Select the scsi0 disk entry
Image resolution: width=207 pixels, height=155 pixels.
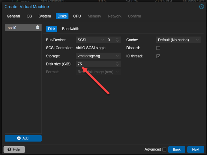click(19, 27)
